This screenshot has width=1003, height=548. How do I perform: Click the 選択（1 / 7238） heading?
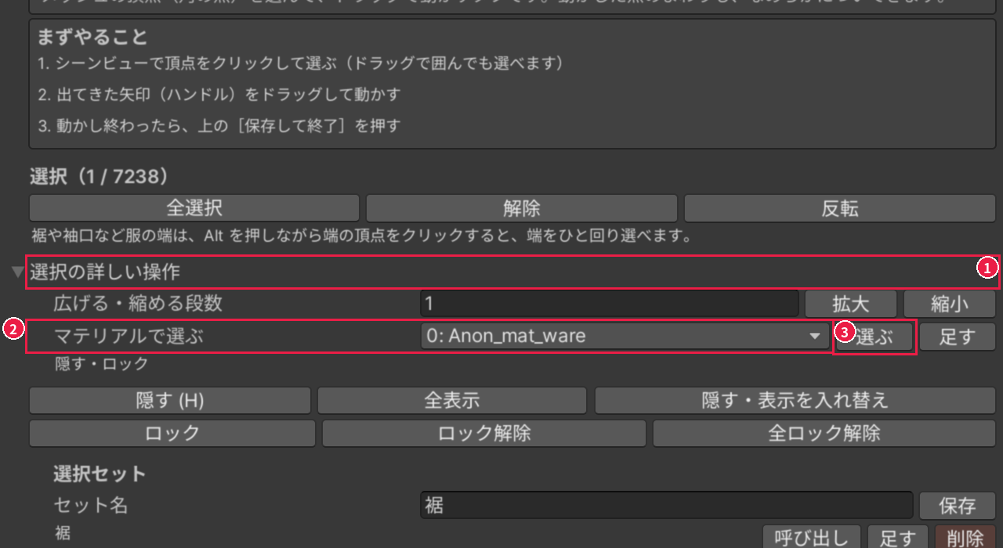point(100,177)
